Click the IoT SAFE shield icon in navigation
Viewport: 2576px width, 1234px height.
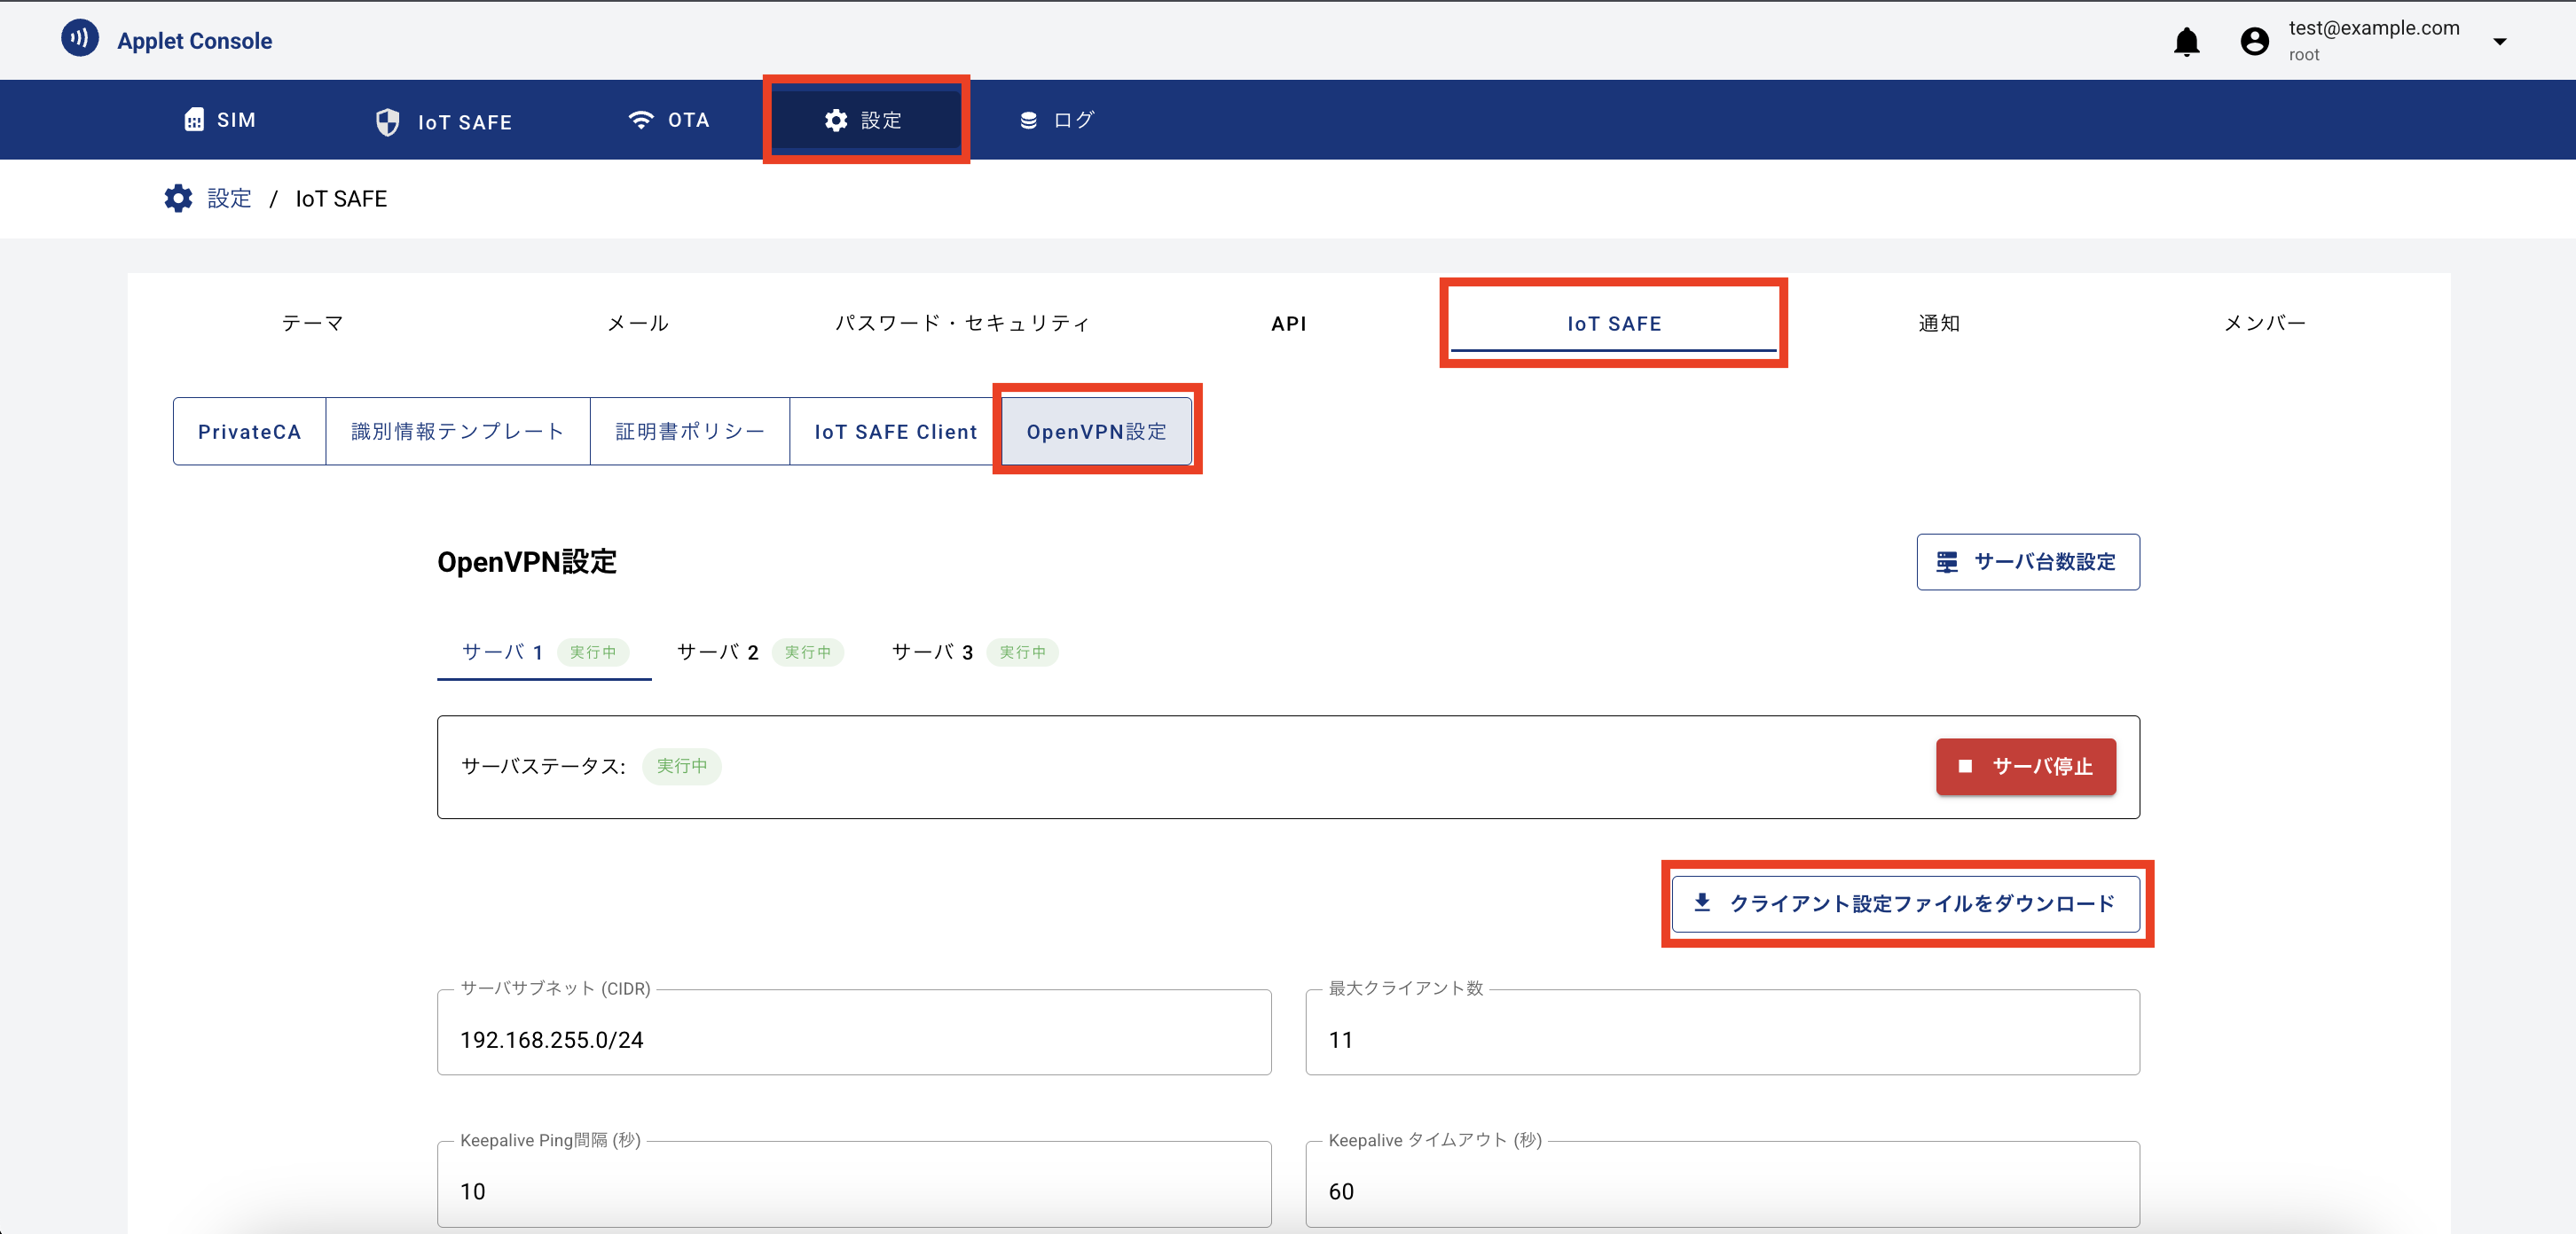click(x=388, y=122)
